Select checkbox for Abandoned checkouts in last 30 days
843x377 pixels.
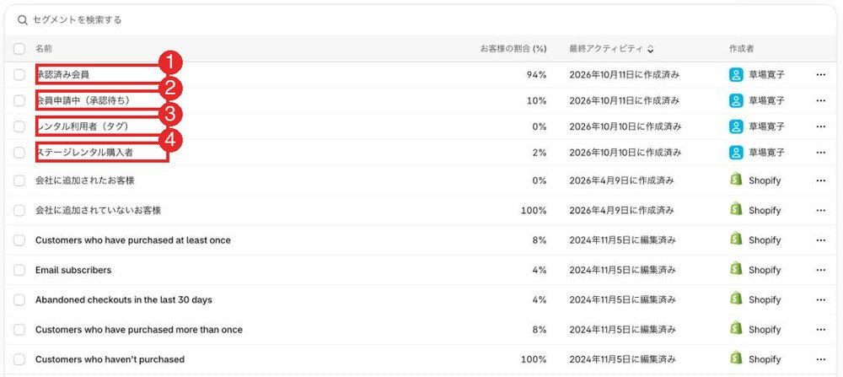click(x=19, y=300)
